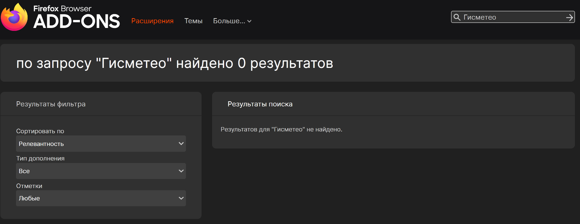The width and height of the screenshot is (580, 224).
Task: Click the Отметки label
Action: [29, 186]
